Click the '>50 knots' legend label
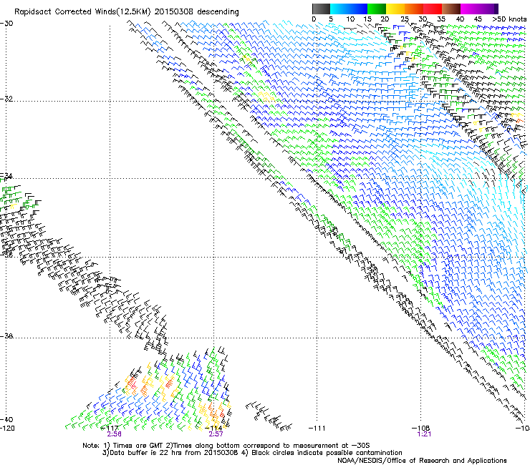The height and width of the screenshot is (465, 530). (x=509, y=19)
